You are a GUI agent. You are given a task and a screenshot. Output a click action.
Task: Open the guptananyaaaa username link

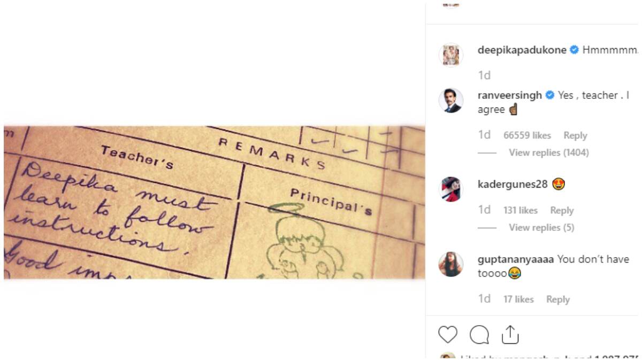[515, 259]
